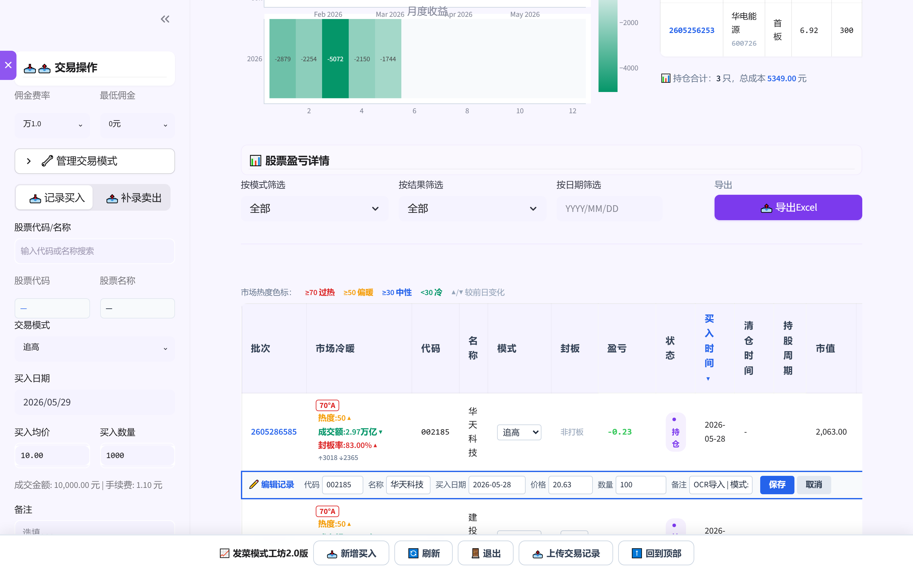Expand the 管理交易模式 section
Screen dimensions: 913x571
[95, 161]
